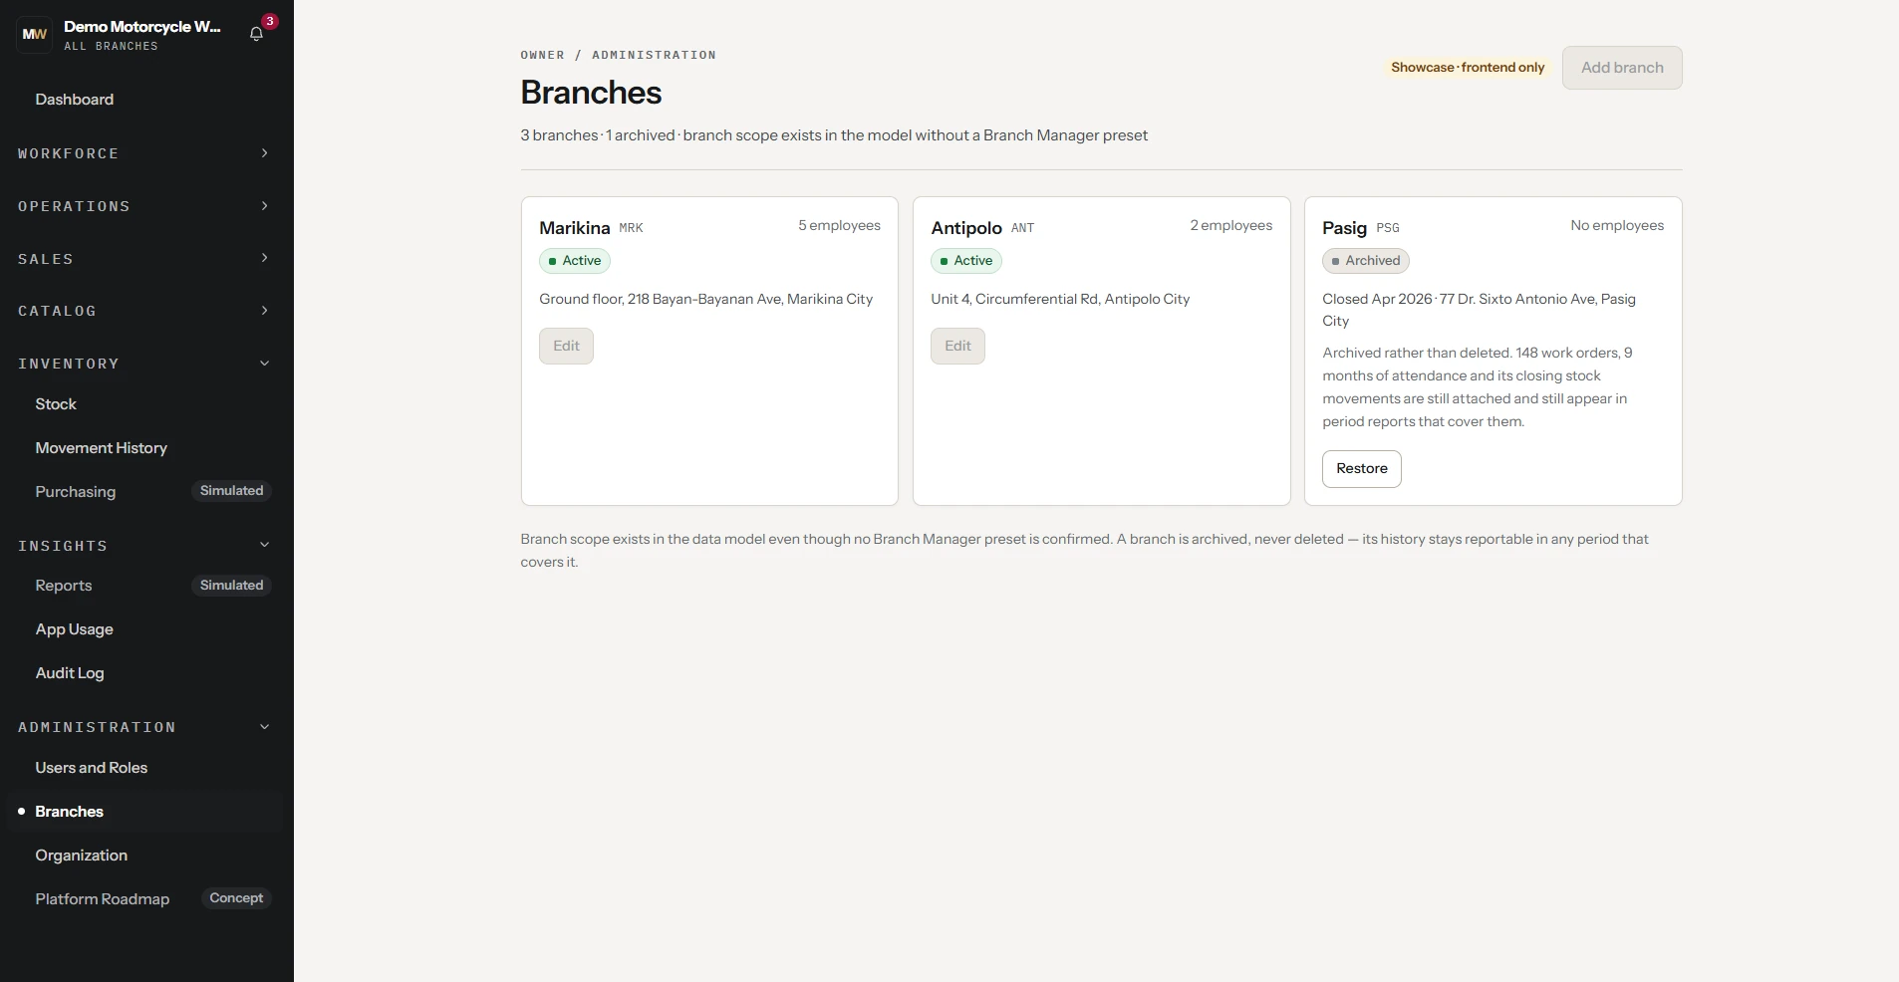Click the Concept badge on Platform Roadmap
The image size is (1899, 982).
[x=236, y=898]
